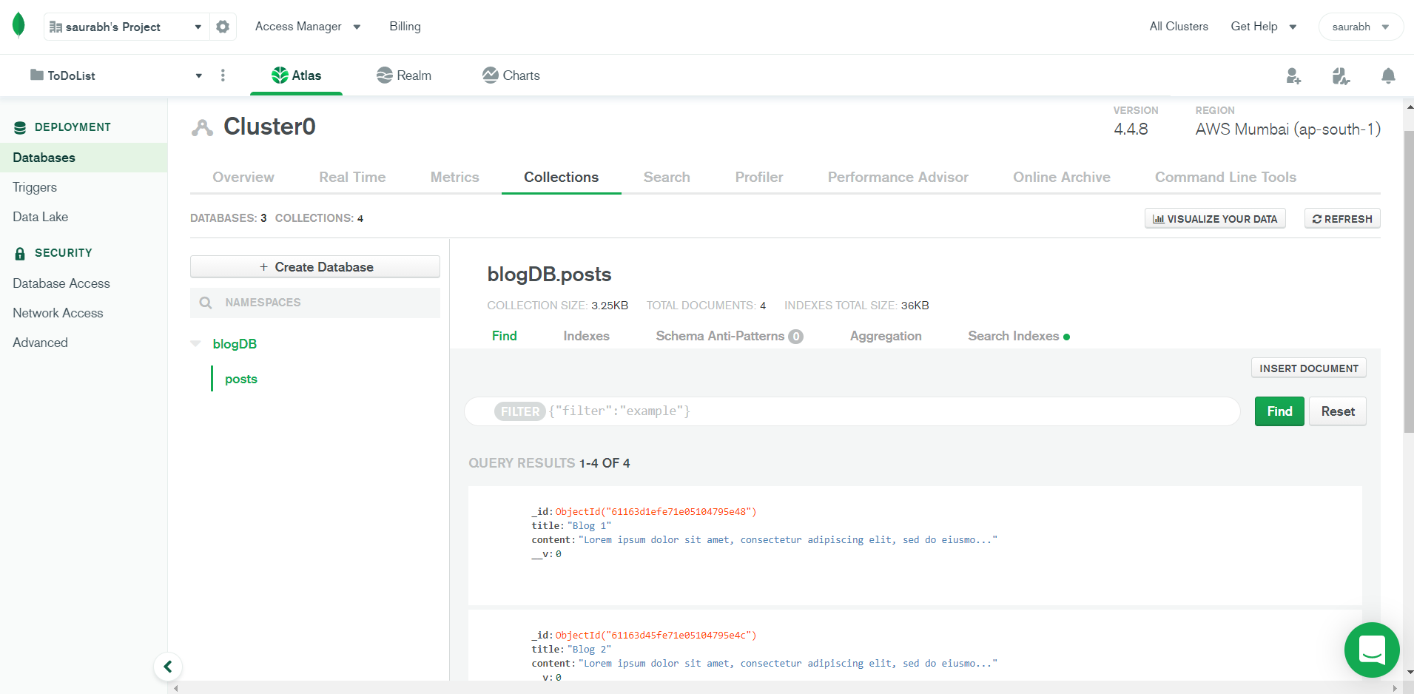Open the saurabh user account menu
1414x694 pixels.
pos(1361,27)
